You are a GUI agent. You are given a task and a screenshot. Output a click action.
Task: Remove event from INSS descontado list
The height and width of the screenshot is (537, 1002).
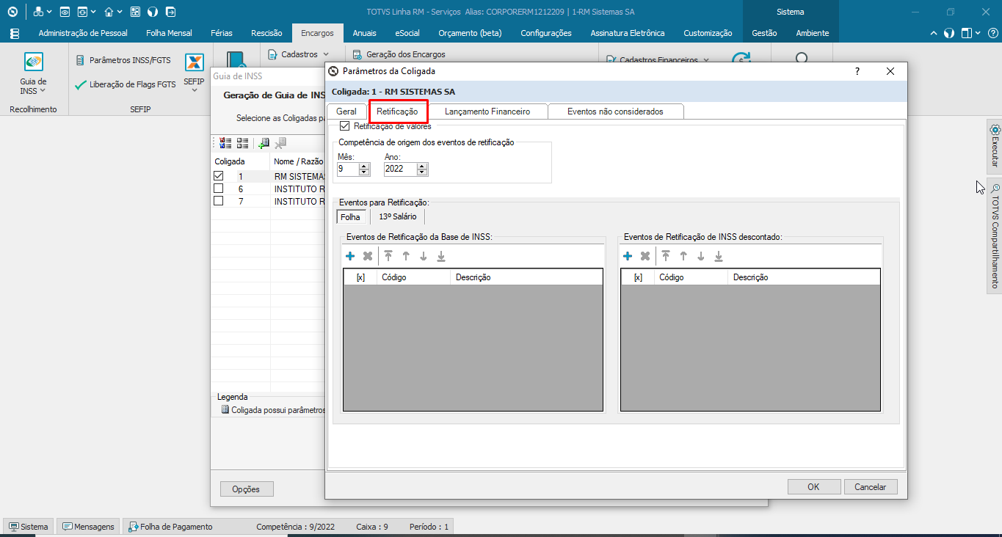click(x=645, y=256)
